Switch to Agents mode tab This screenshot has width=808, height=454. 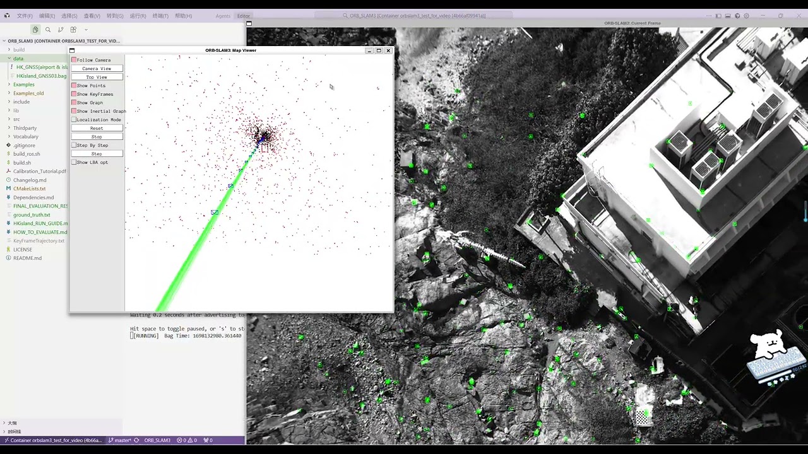pos(223,16)
